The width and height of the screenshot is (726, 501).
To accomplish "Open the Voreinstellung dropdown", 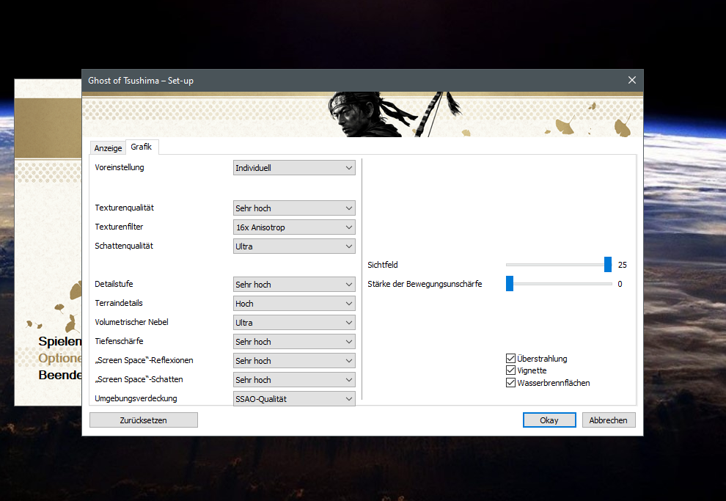I will click(x=294, y=168).
